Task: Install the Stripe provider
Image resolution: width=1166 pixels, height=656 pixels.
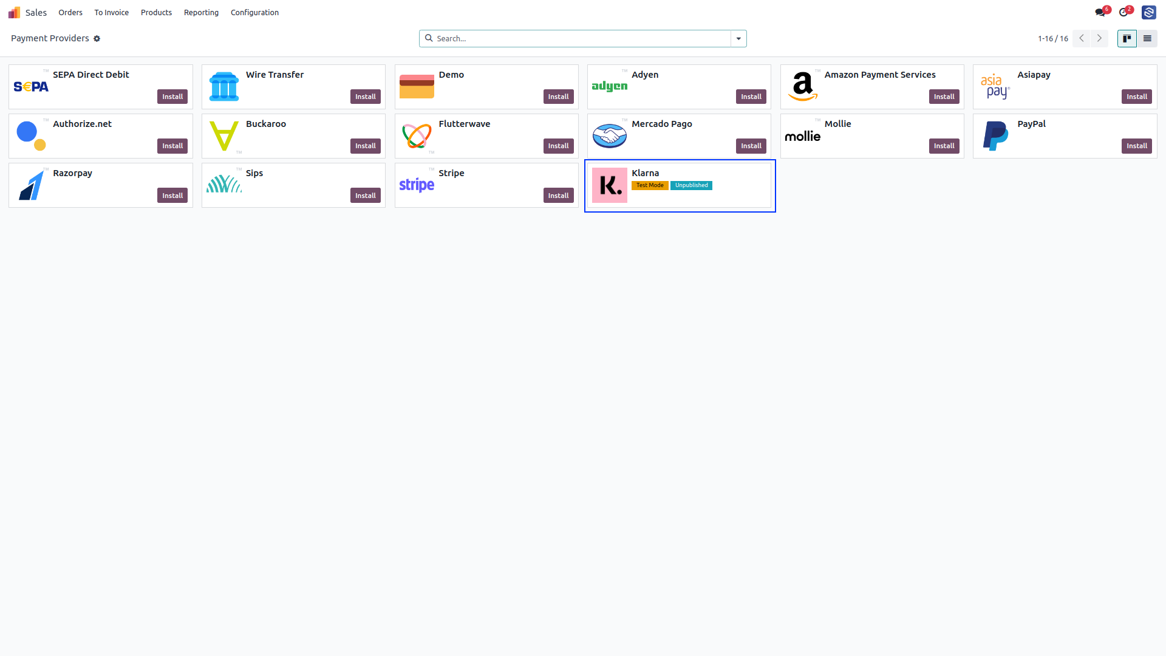Action: (559, 196)
